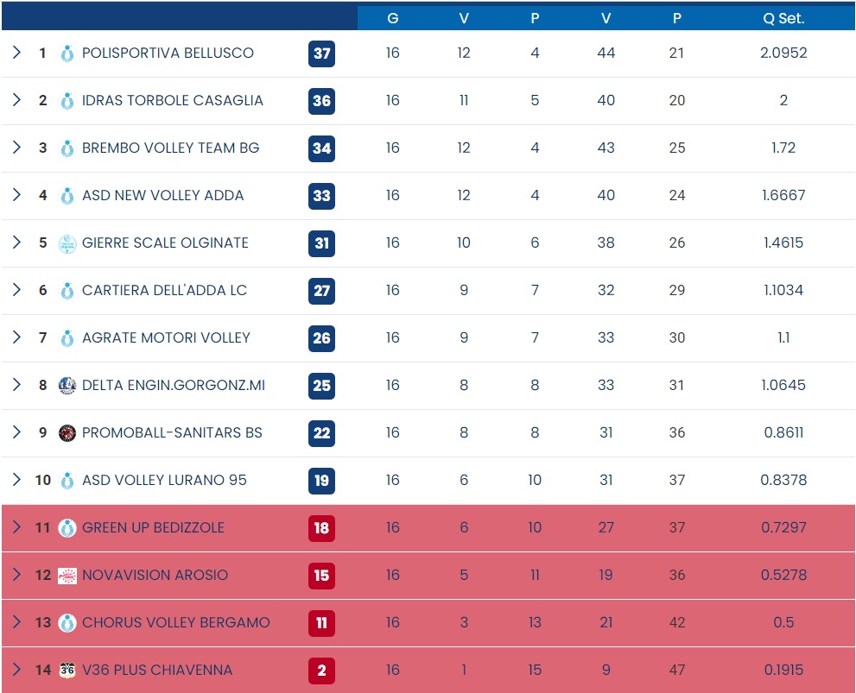Click the Delta Engin.Gorgonz.MI team logo

(x=67, y=386)
